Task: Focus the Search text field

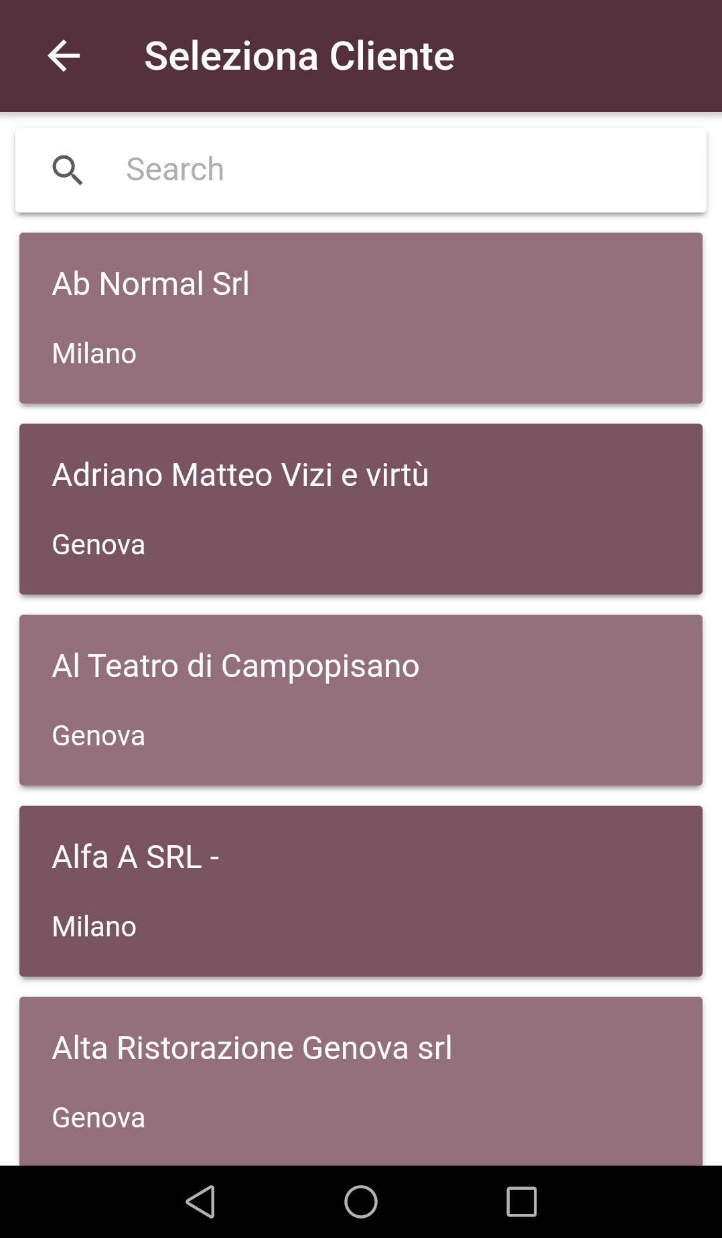Action: 402,170
